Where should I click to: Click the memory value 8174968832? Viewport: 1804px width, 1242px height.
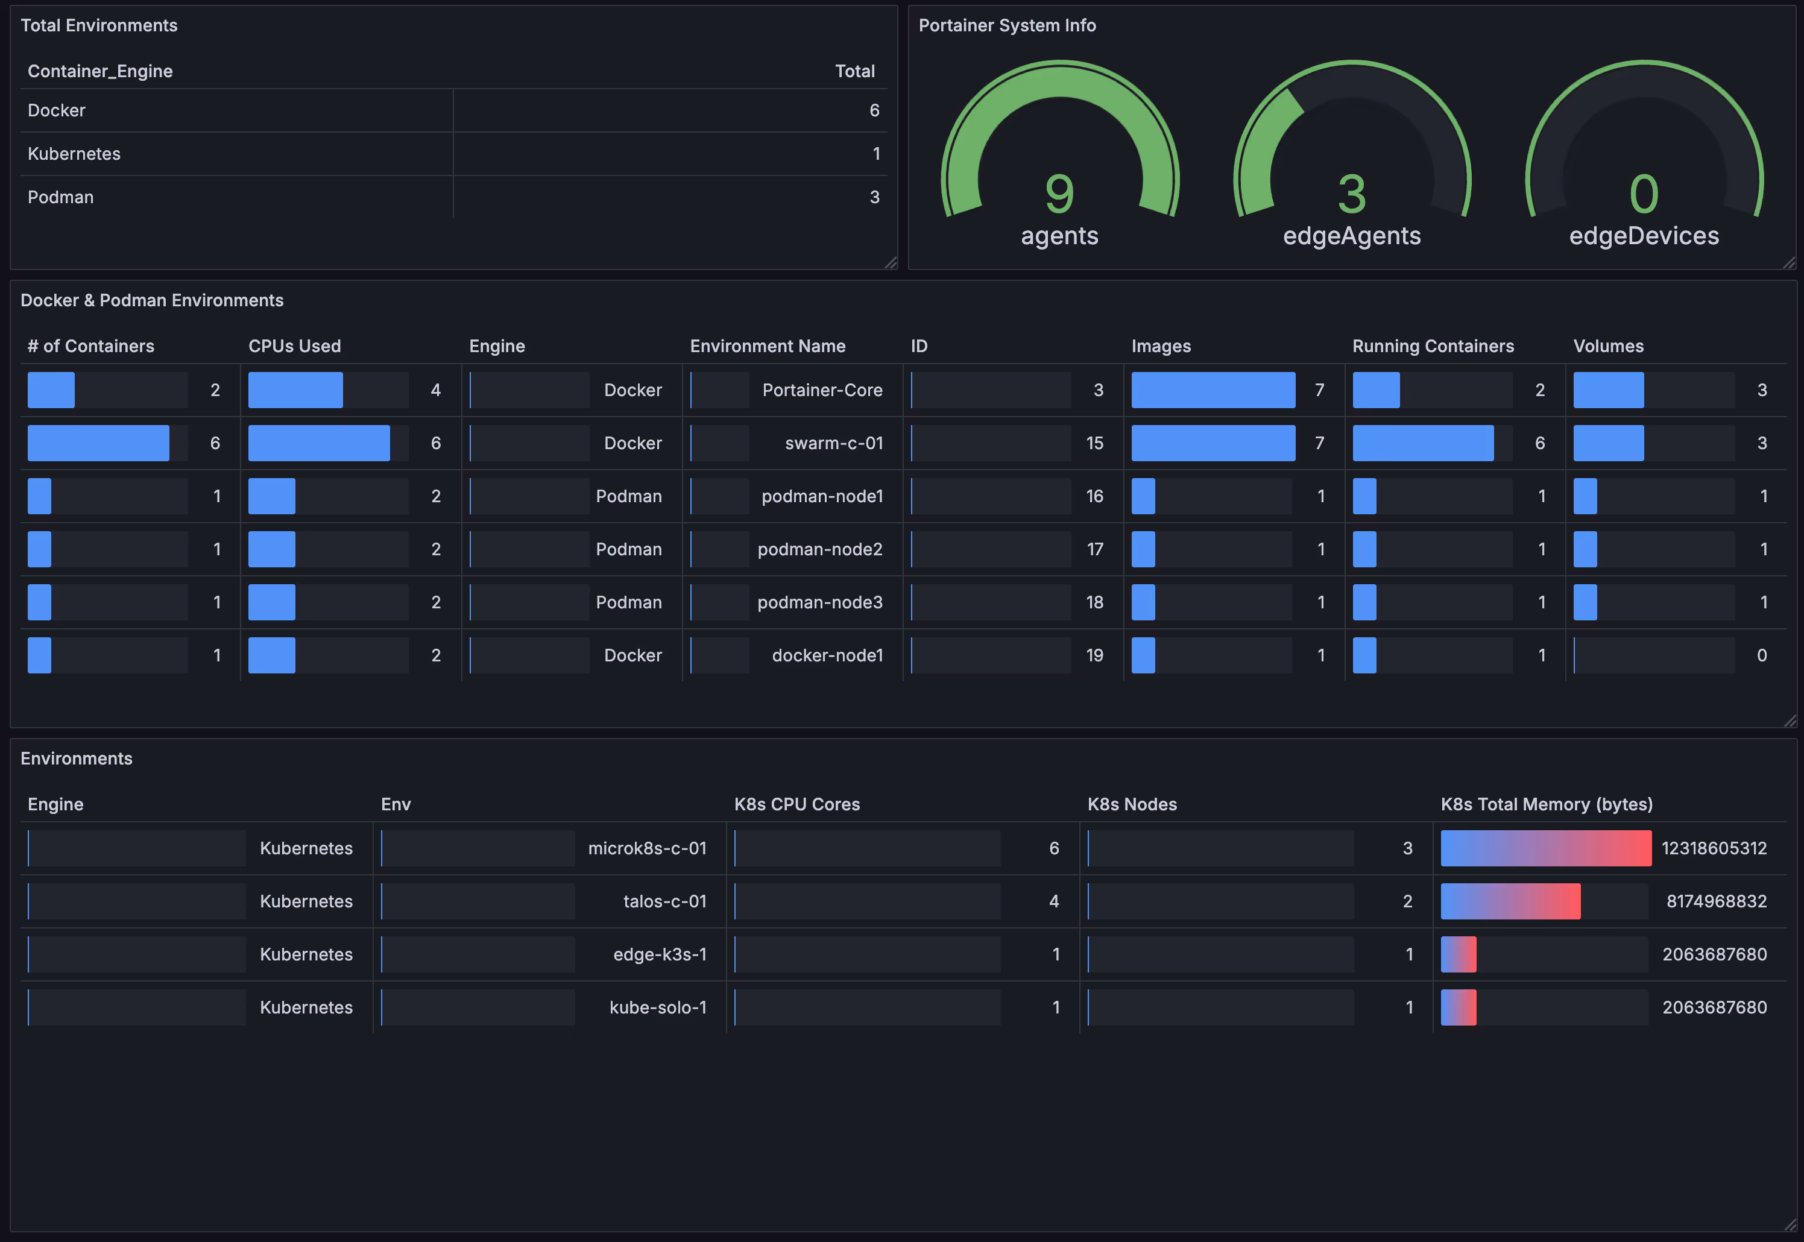point(1716,901)
